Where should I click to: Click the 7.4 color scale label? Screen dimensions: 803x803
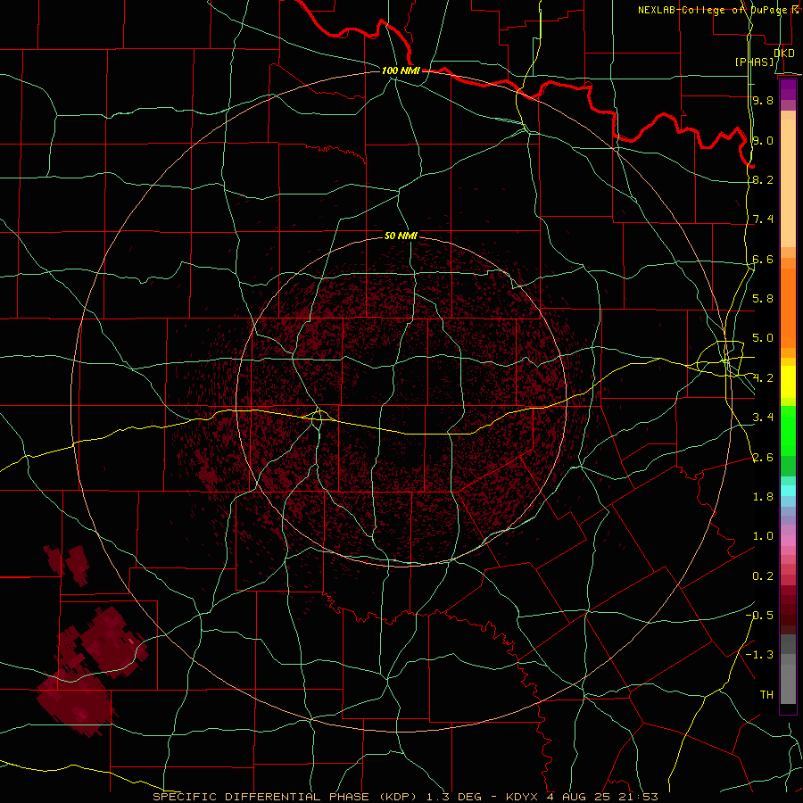(x=763, y=219)
